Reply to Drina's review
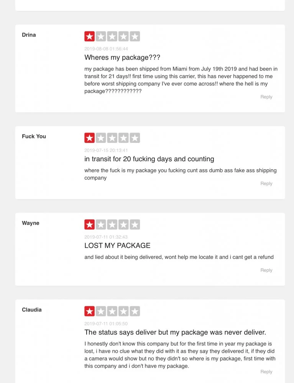 [266, 97]
